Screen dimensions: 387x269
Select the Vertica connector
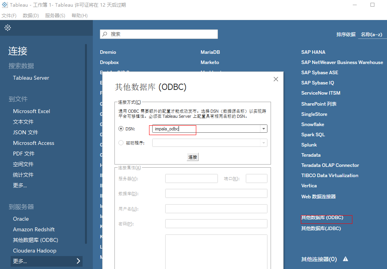[309, 186]
